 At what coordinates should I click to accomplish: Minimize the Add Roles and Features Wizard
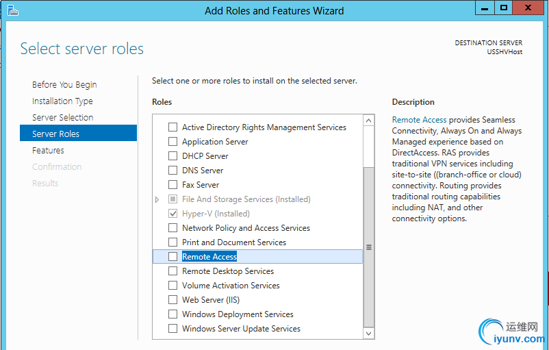coord(485,8)
